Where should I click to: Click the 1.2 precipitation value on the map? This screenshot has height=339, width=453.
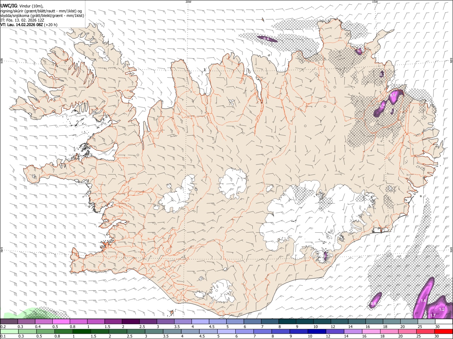(441, 309)
